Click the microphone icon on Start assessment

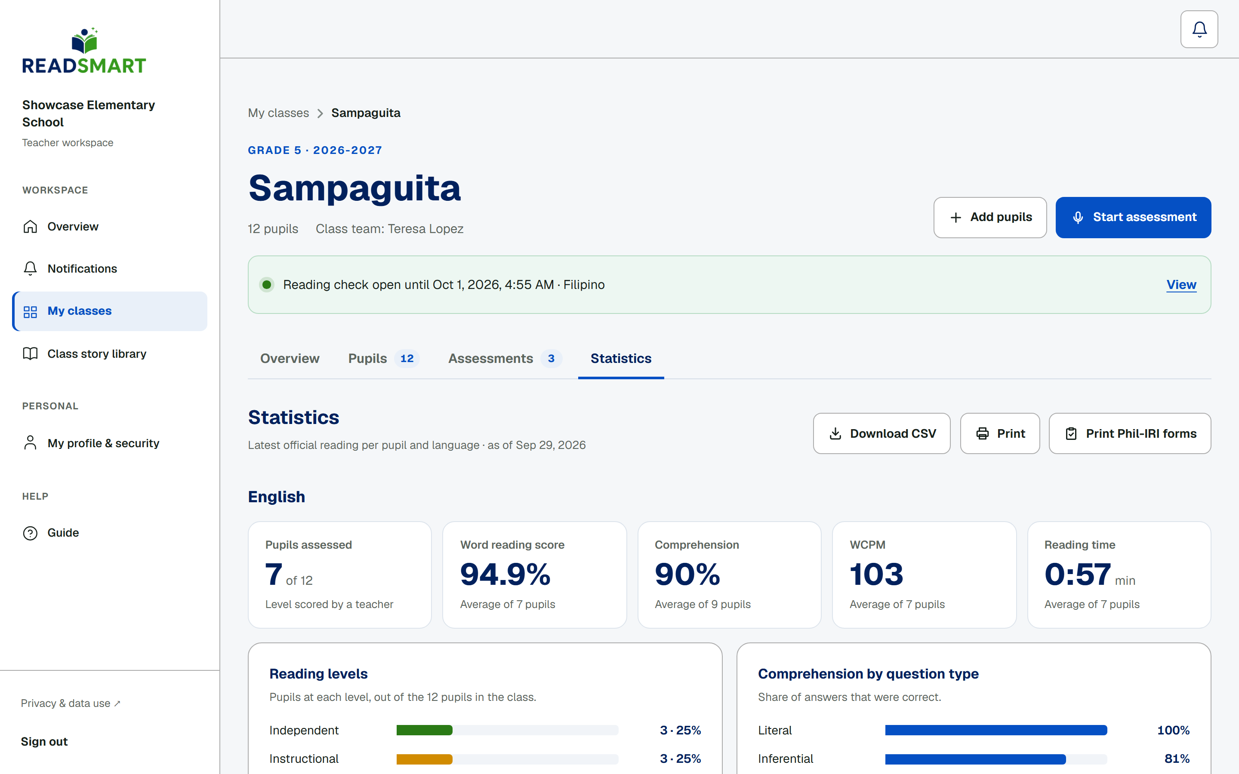click(1078, 218)
